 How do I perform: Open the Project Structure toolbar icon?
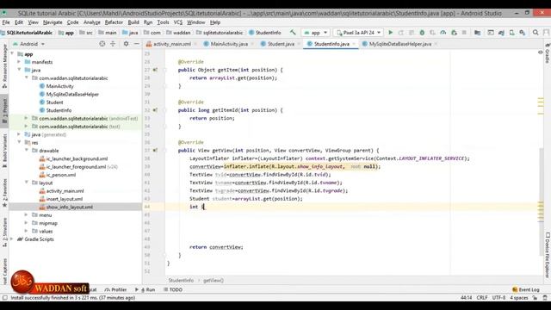[x=477, y=33]
